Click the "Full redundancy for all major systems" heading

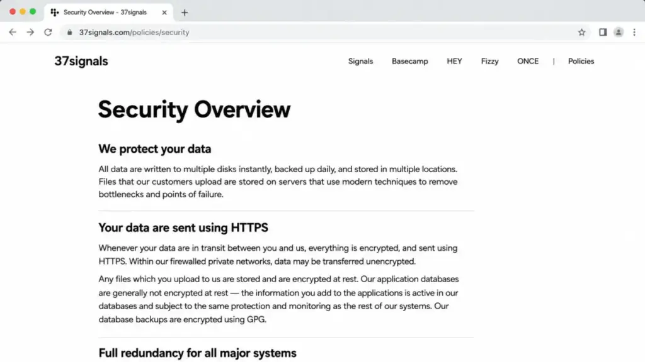point(197,353)
